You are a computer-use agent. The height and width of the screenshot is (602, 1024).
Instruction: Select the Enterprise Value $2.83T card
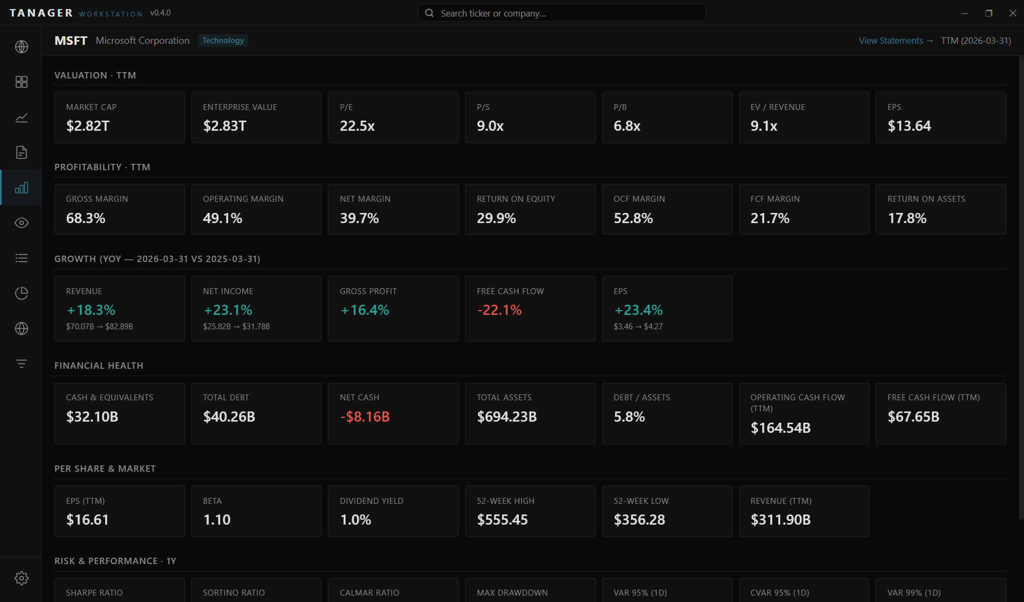tap(257, 117)
